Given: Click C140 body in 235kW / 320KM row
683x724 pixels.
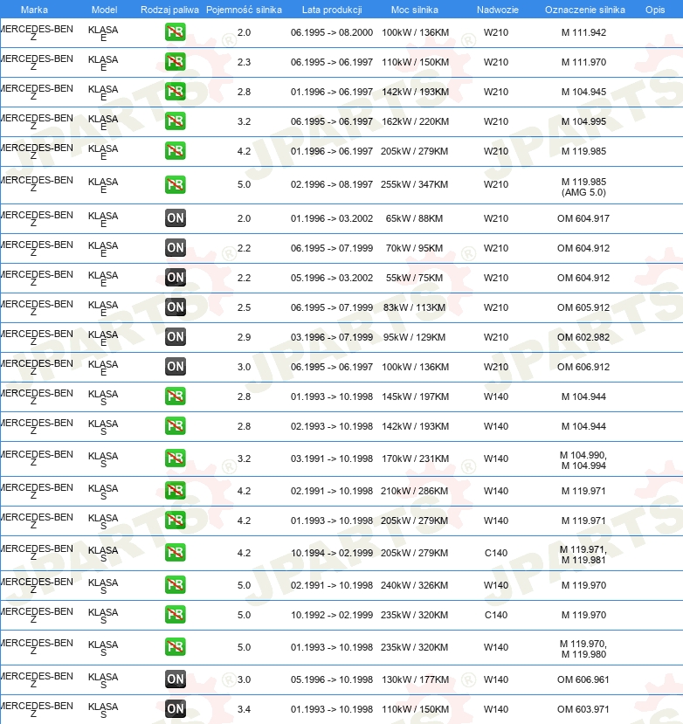Looking at the screenshot, I should coord(496,615).
